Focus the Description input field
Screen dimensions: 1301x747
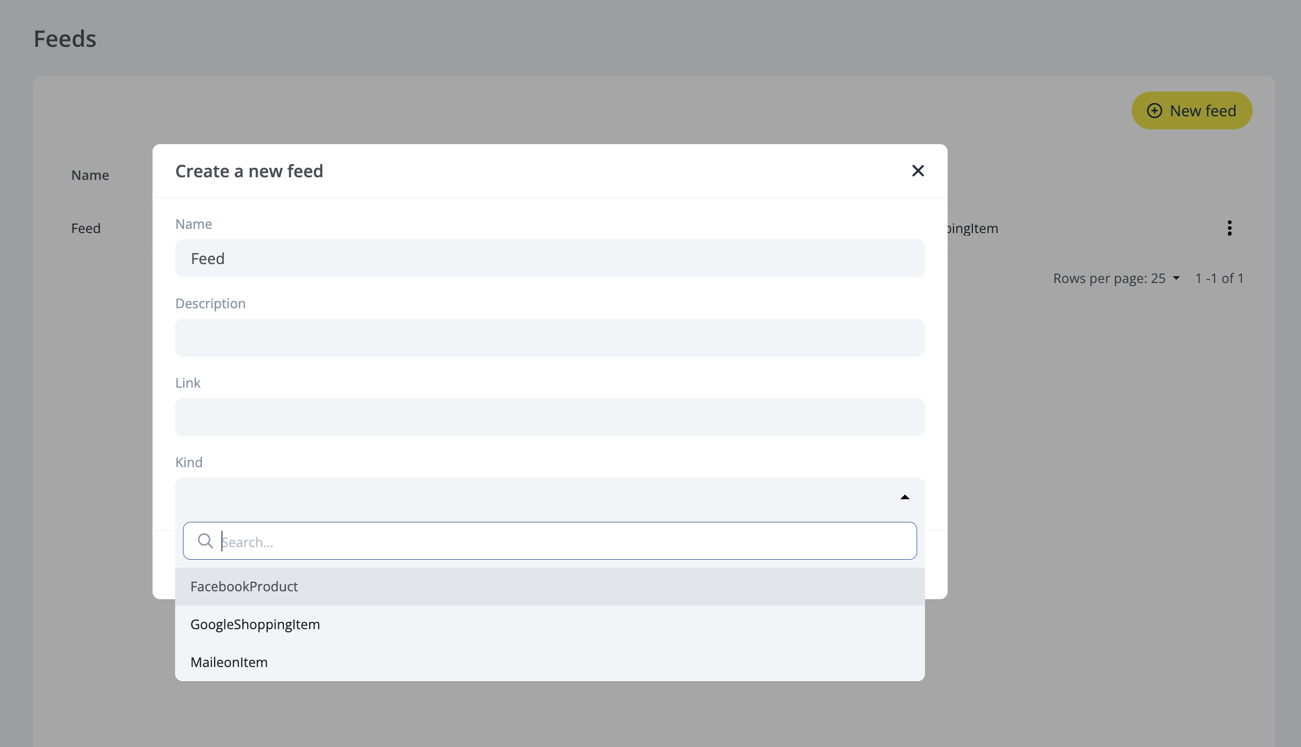click(x=550, y=338)
